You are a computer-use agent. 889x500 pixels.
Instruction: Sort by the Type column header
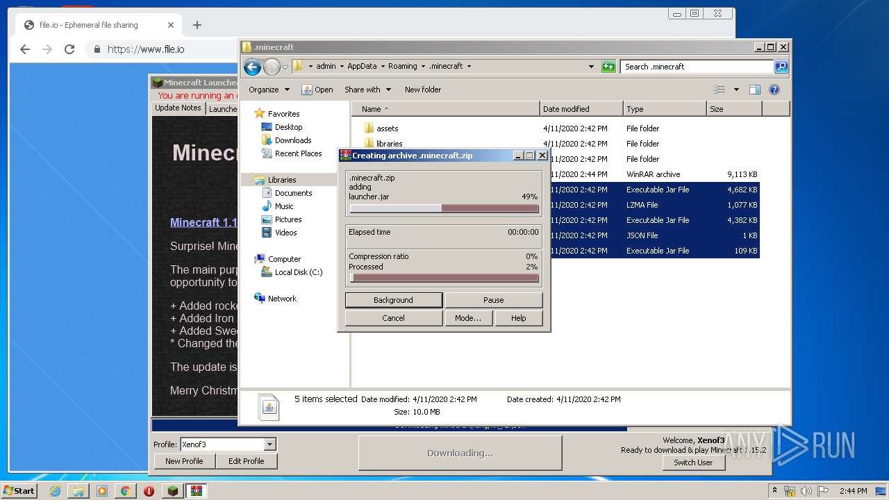665,109
